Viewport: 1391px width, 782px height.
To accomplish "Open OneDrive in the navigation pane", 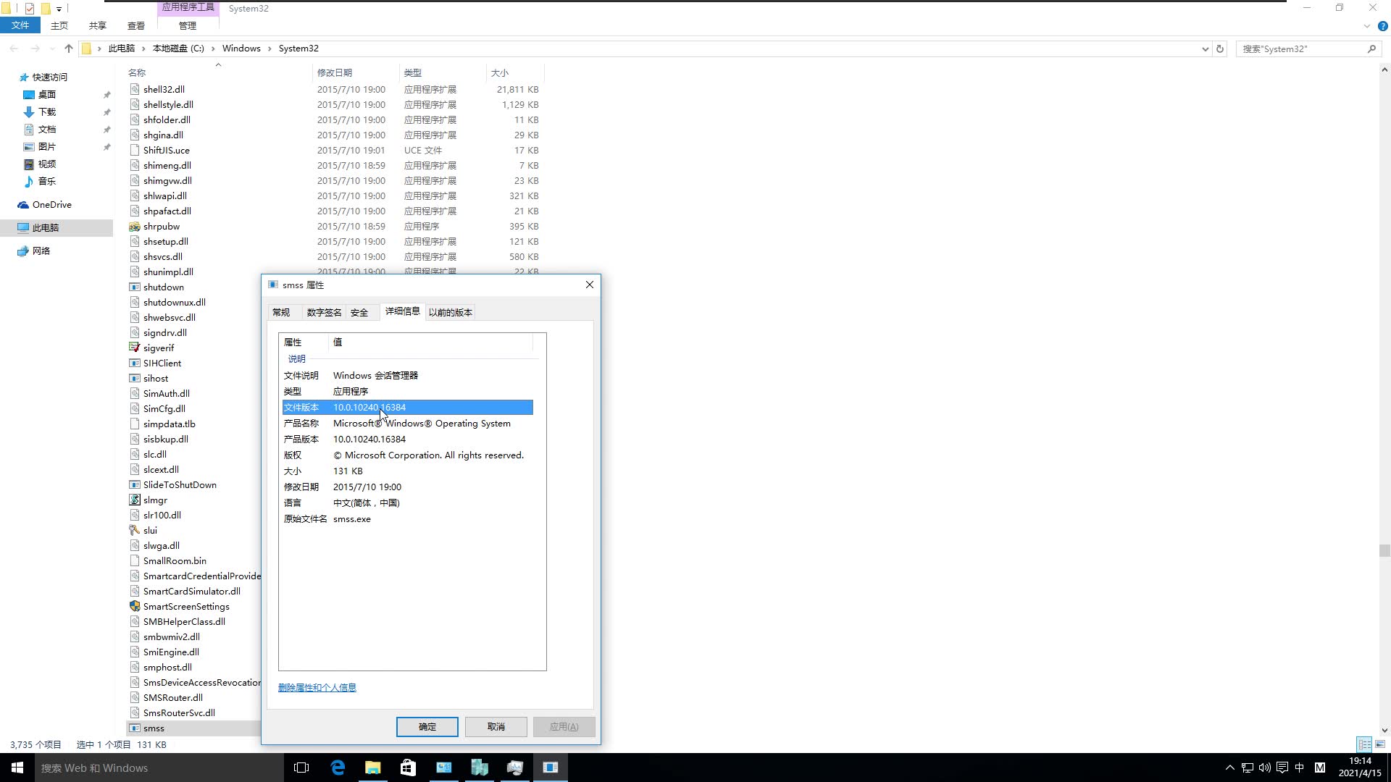I will pos(51,205).
